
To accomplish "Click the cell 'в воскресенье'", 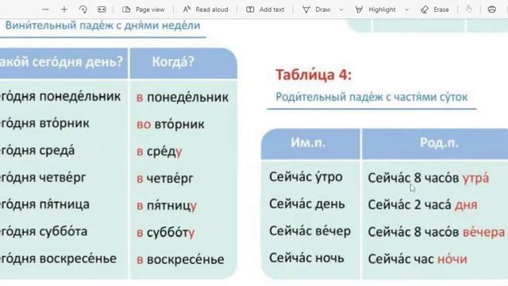I will pos(180,260).
